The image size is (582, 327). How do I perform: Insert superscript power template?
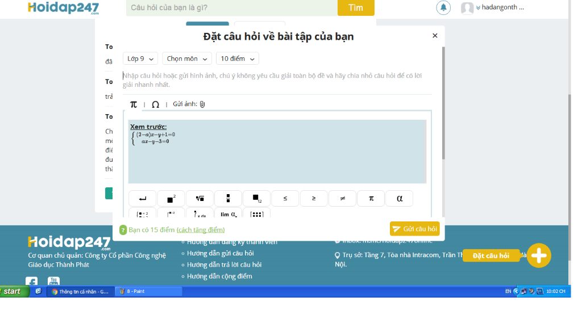[171, 198]
